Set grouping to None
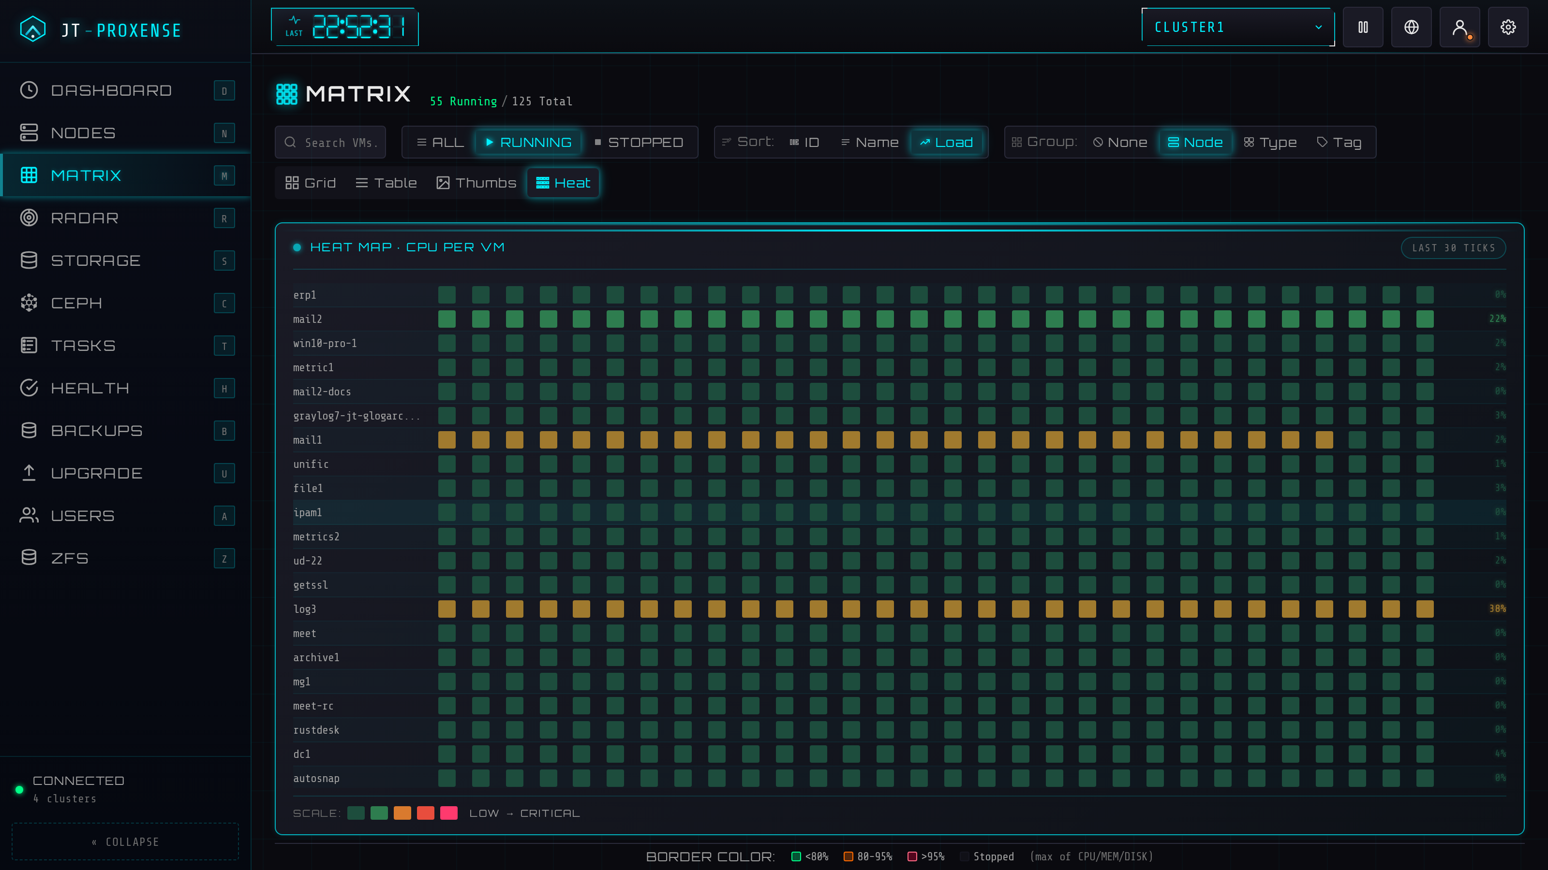The image size is (1548, 870). (x=1120, y=142)
